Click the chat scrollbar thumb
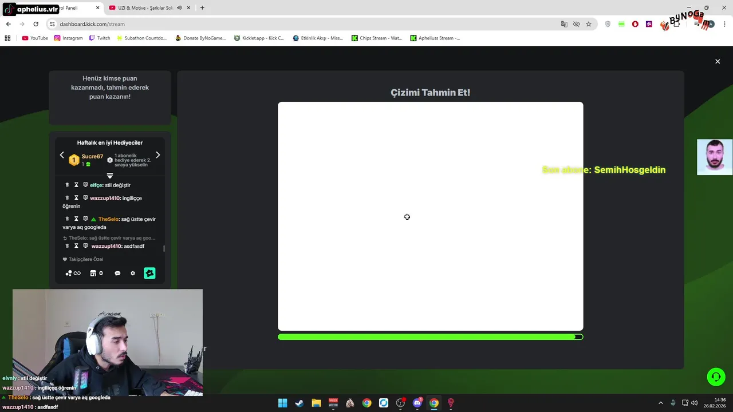Screen dimensions: 733x412 coord(164,248)
